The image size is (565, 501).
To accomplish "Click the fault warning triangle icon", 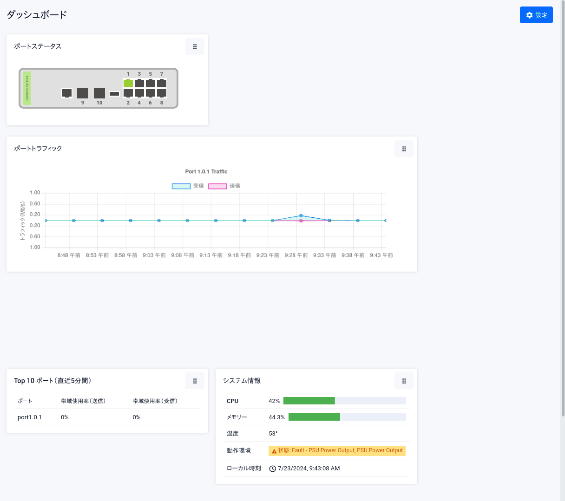I will [274, 451].
